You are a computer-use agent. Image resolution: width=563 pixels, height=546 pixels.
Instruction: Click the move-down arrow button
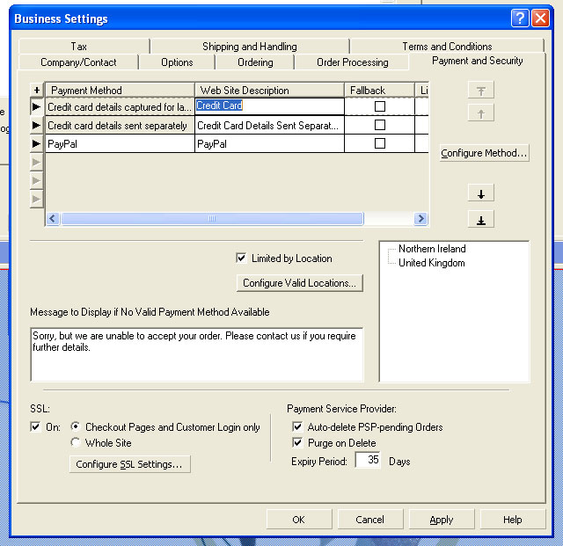[480, 193]
